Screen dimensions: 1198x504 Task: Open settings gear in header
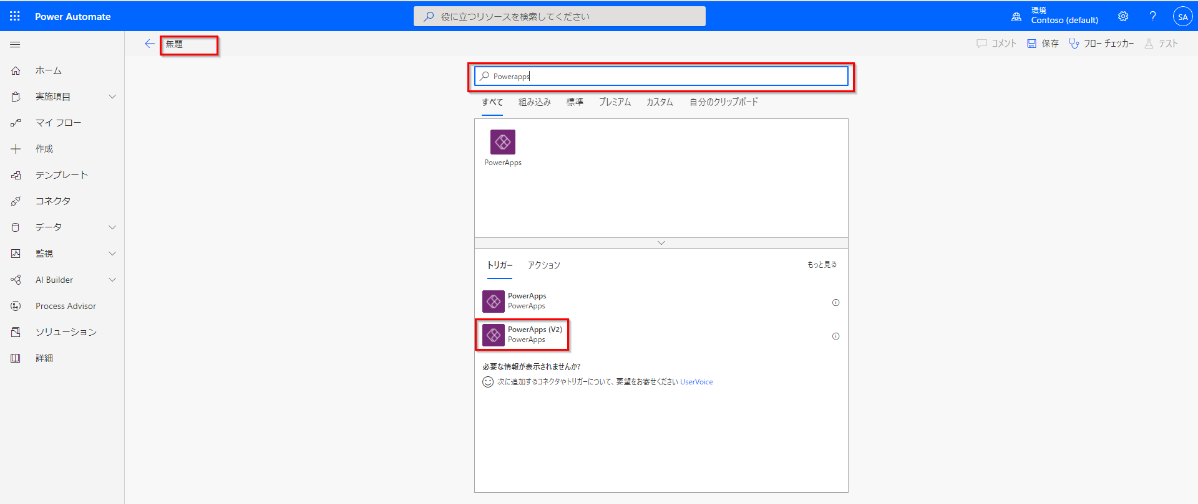click(1123, 16)
